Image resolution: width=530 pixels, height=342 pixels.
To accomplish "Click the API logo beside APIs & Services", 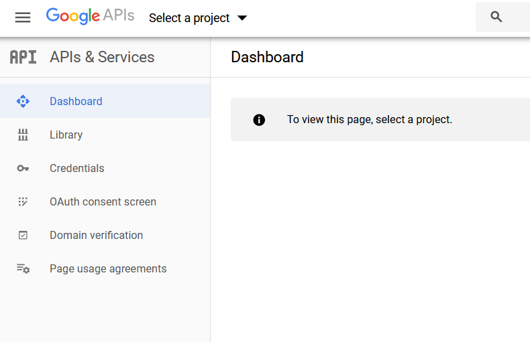I will tap(23, 57).
